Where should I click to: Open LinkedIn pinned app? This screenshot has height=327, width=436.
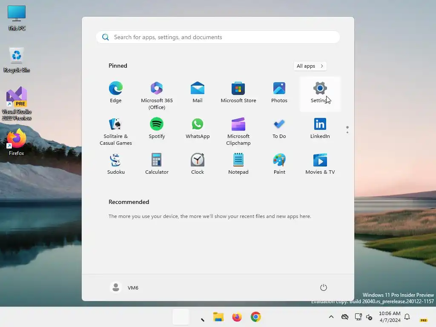pyautogui.click(x=320, y=129)
